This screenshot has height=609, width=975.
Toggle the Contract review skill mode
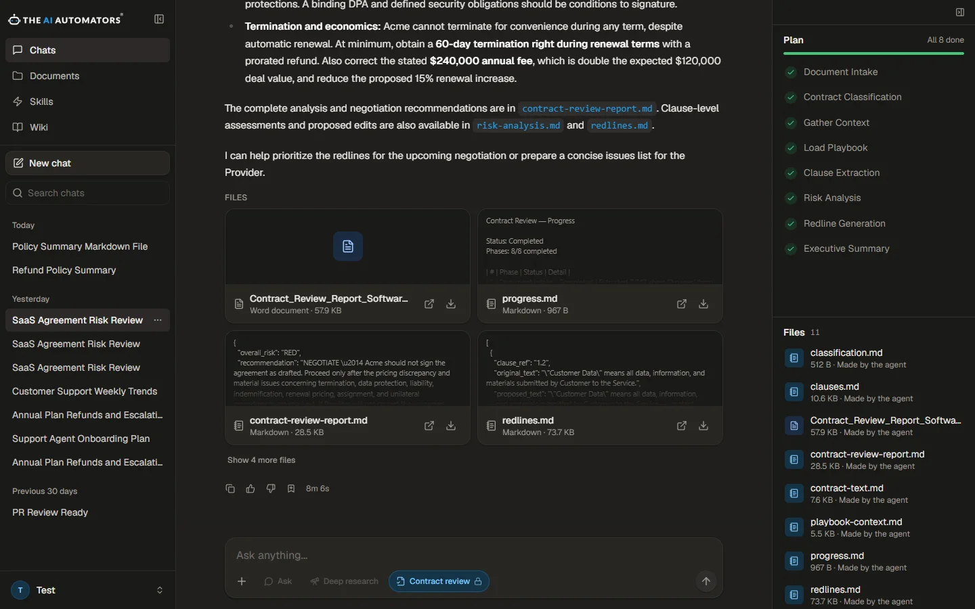pyautogui.click(x=439, y=581)
